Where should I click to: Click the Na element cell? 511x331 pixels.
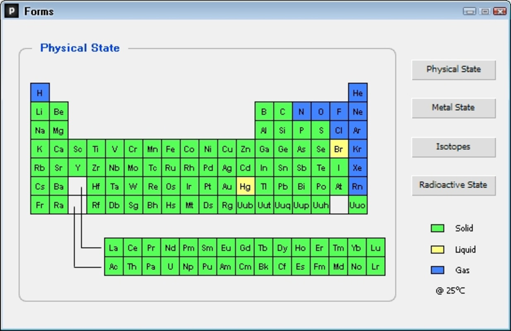click(40, 130)
